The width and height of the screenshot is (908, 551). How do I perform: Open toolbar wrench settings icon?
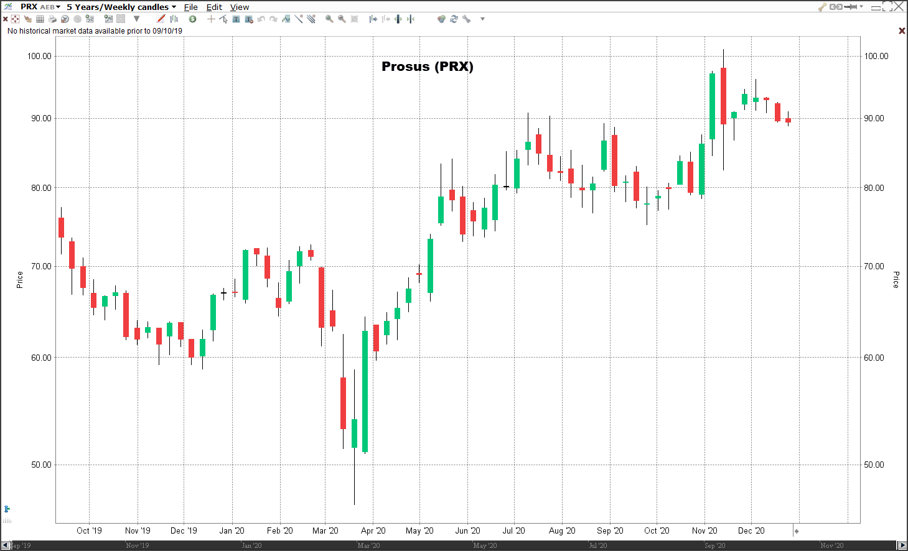[466, 19]
